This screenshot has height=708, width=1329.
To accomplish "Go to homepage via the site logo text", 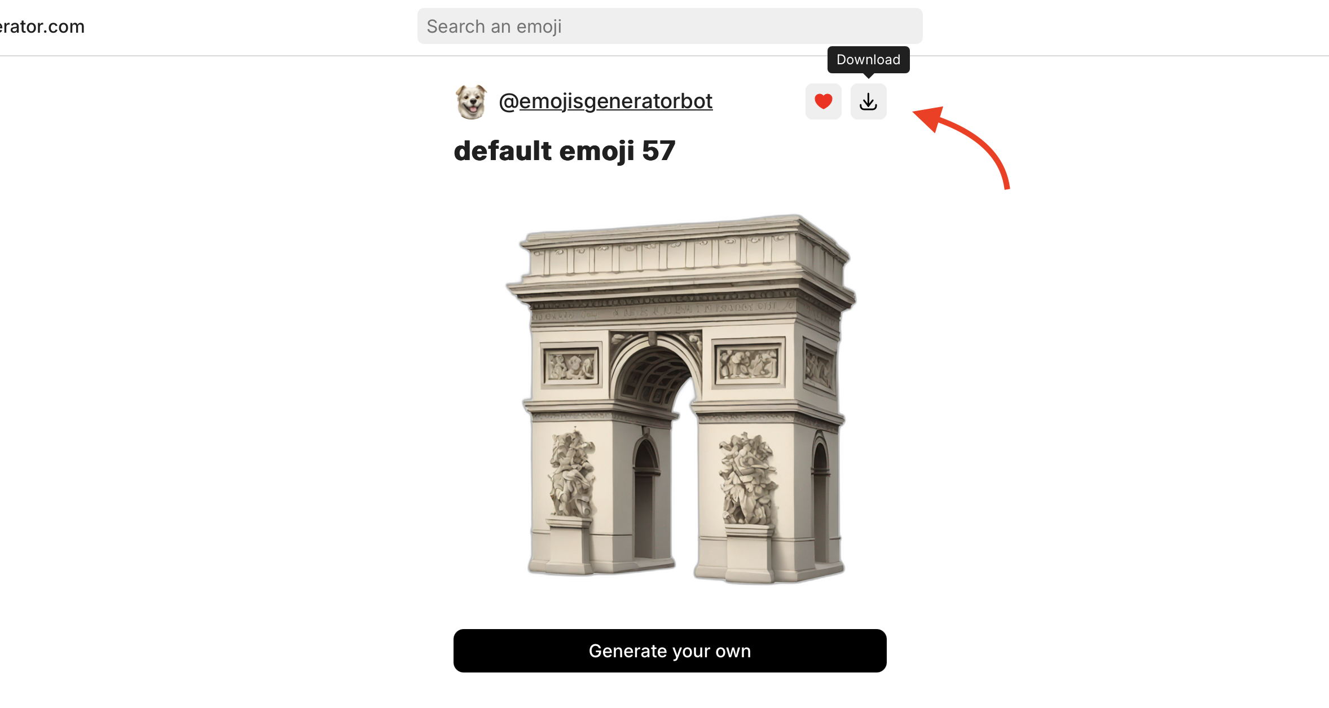I will [x=42, y=26].
